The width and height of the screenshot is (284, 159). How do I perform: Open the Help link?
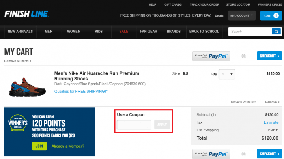[152, 5]
